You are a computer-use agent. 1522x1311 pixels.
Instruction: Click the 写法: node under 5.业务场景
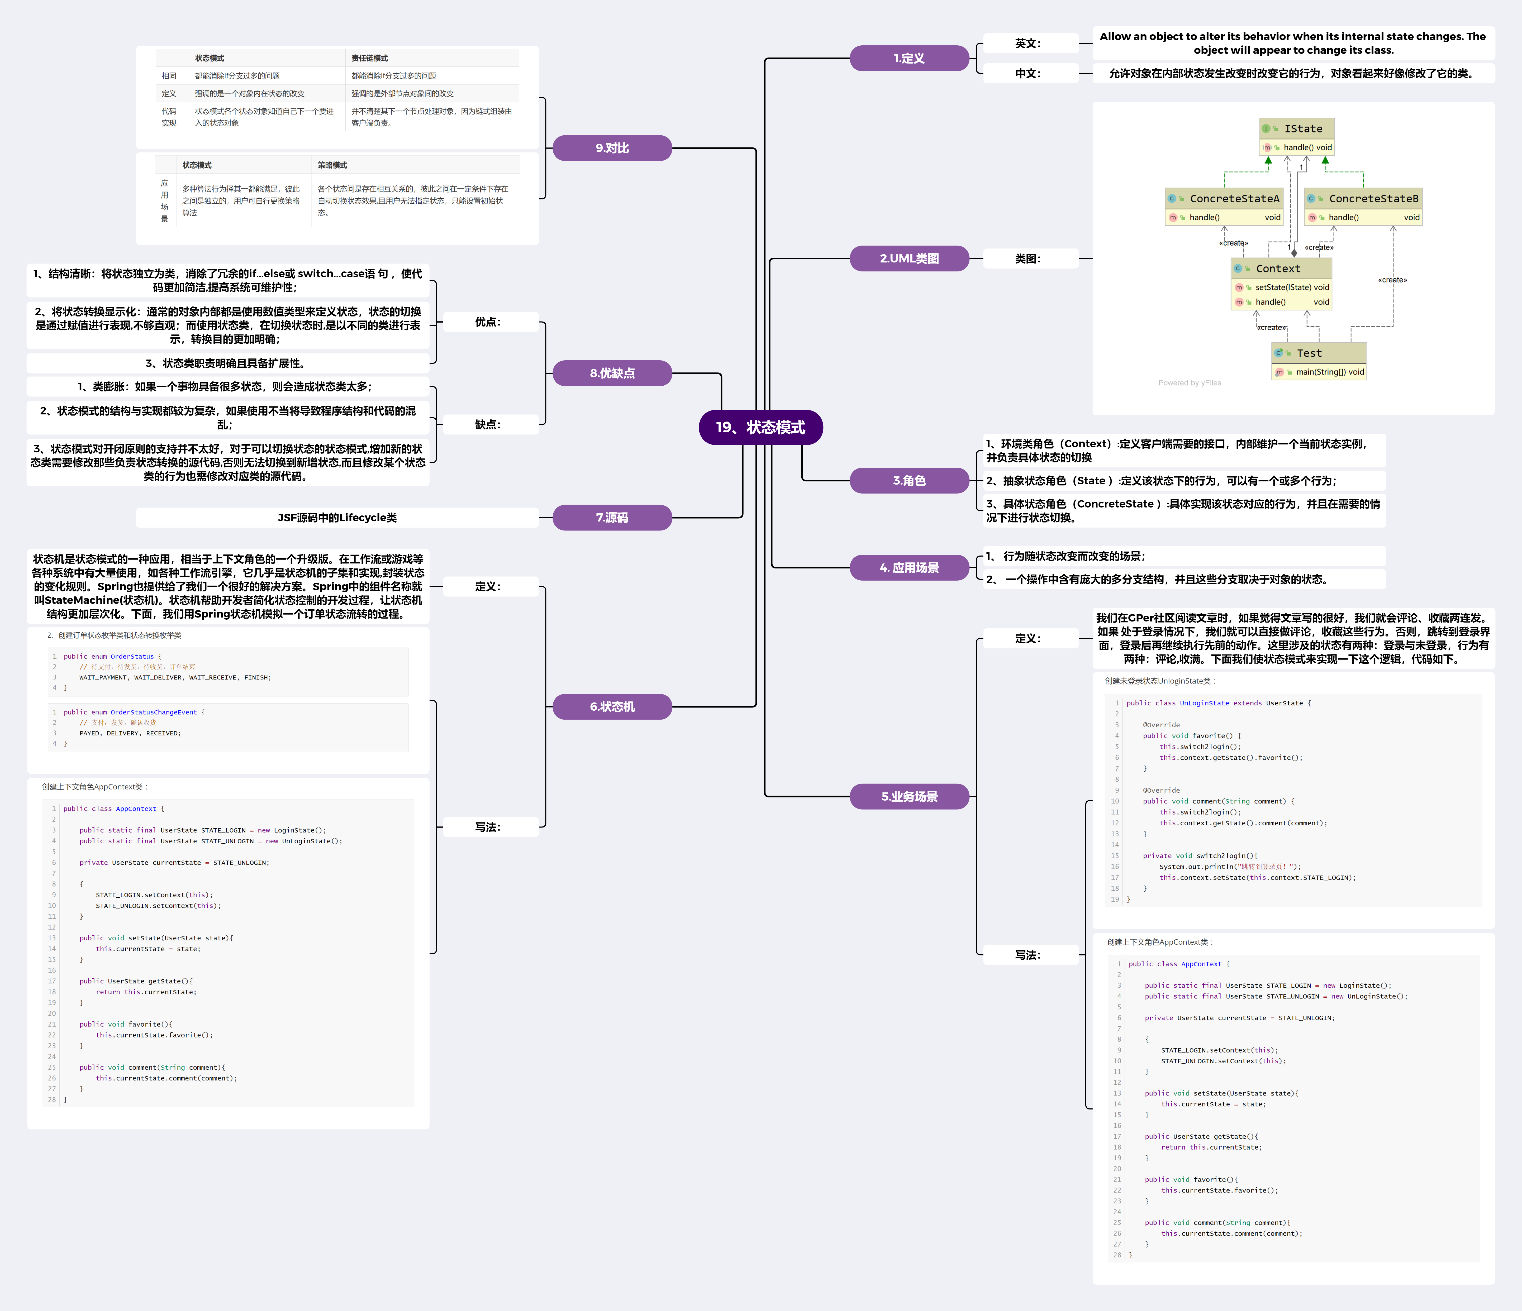1031,955
